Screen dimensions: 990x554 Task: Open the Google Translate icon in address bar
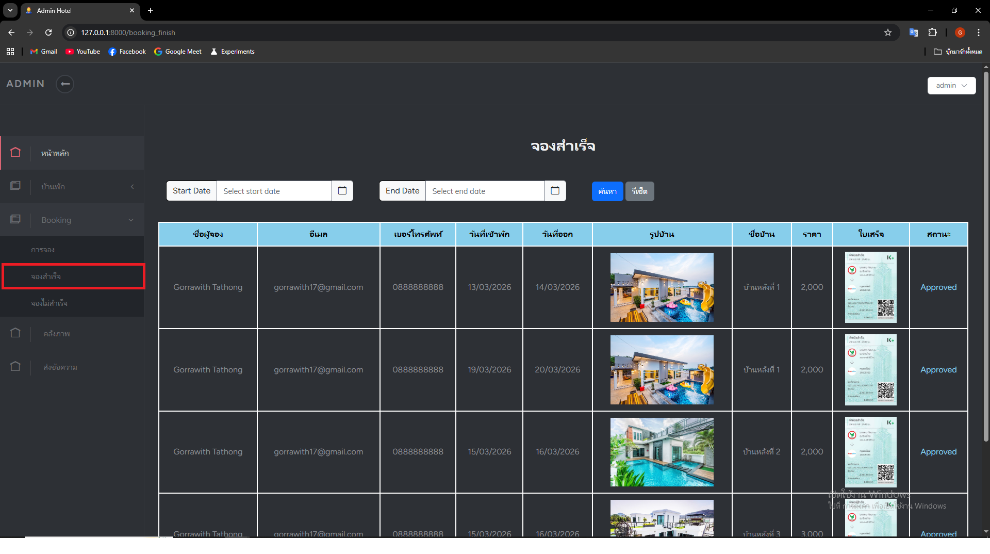pyautogui.click(x=914, y=32)
